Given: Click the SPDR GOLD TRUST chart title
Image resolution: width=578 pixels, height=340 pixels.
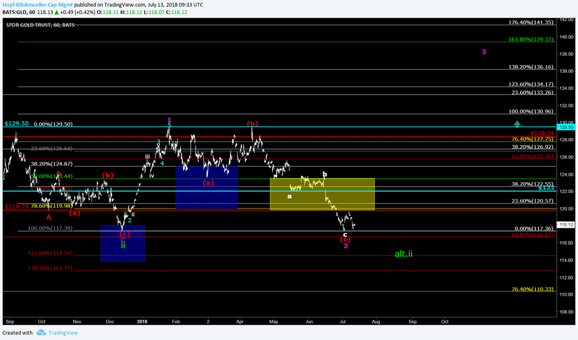Looking at the screenshot, I should (x=40, y=25).
